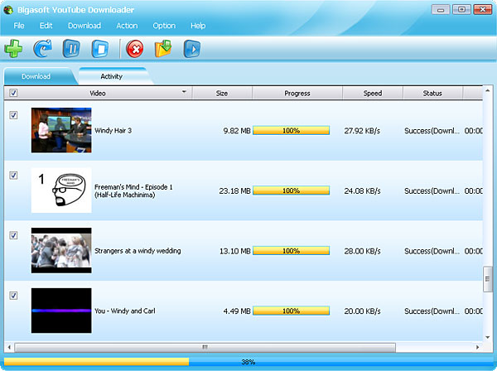The image size is (497, 371).
Task: Click Strangers at a windy wedding progress bar
Action: (291, 251)
